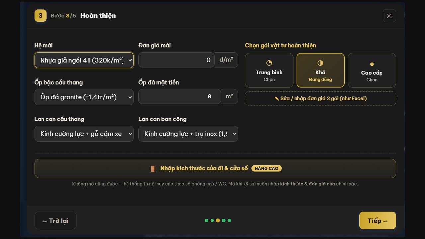Viewport: 425px width, 239px height.
Task: Focus the Đơn giá mái price field
Action: [x=177, y=60]
